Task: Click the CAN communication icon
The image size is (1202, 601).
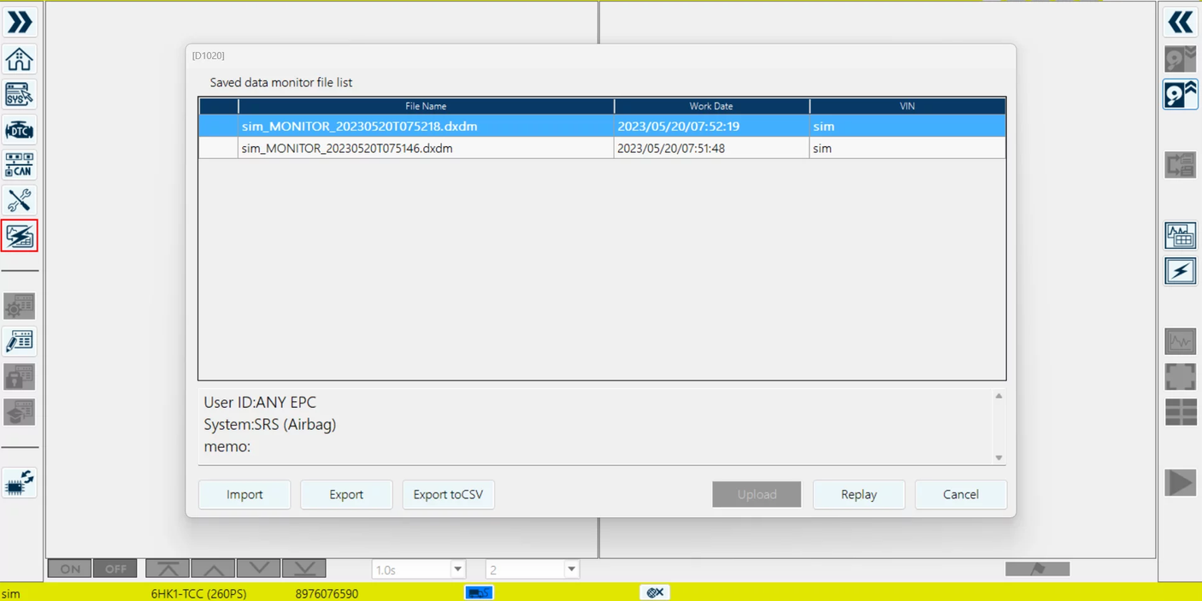Action: click(18, 164)
